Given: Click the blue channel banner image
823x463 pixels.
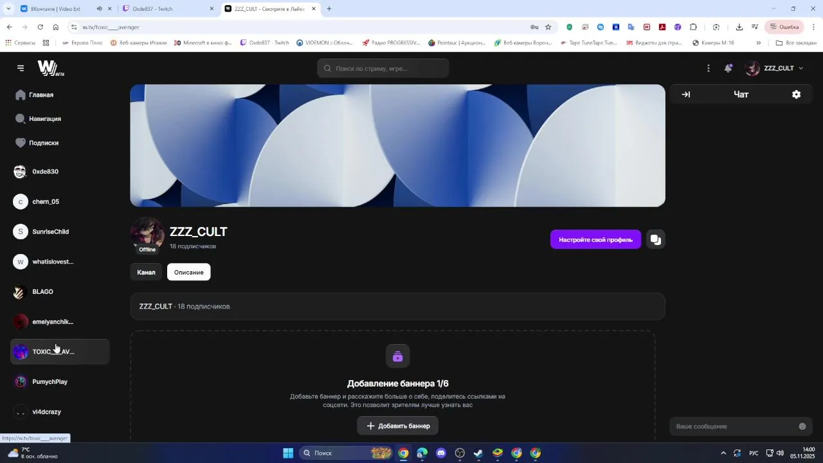Looking at the screenshot, I should point(397,145).
